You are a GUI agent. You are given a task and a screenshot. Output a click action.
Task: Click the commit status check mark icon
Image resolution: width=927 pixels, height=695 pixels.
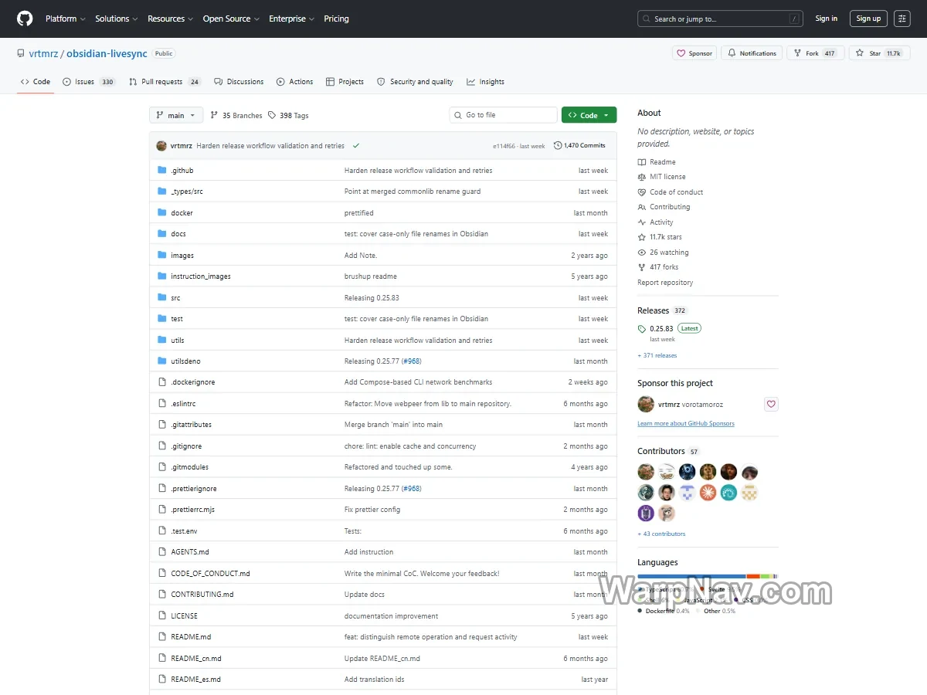(x=356, y=145)
